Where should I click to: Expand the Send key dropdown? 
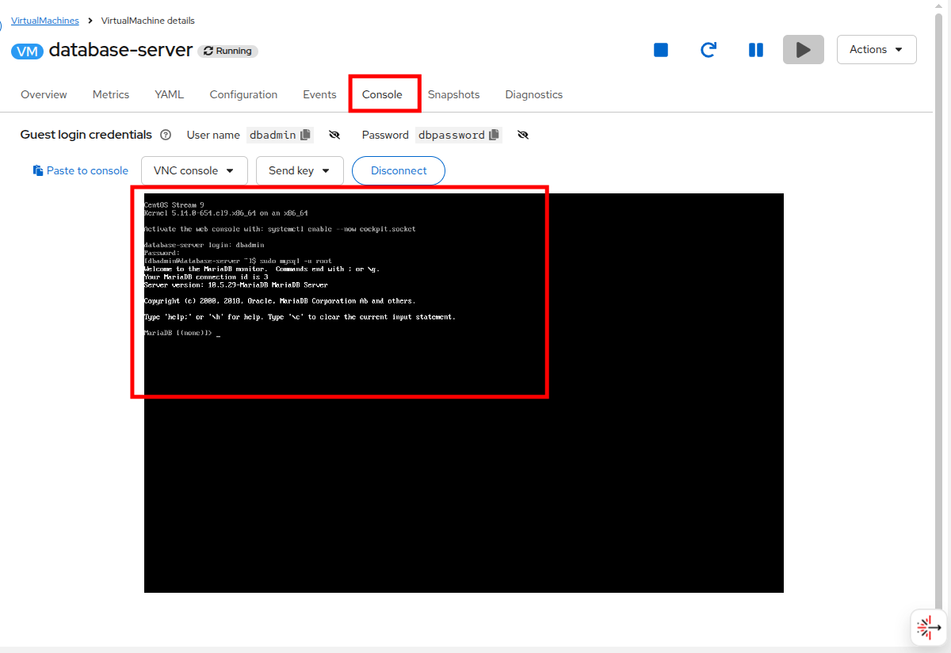coord(299,170)
